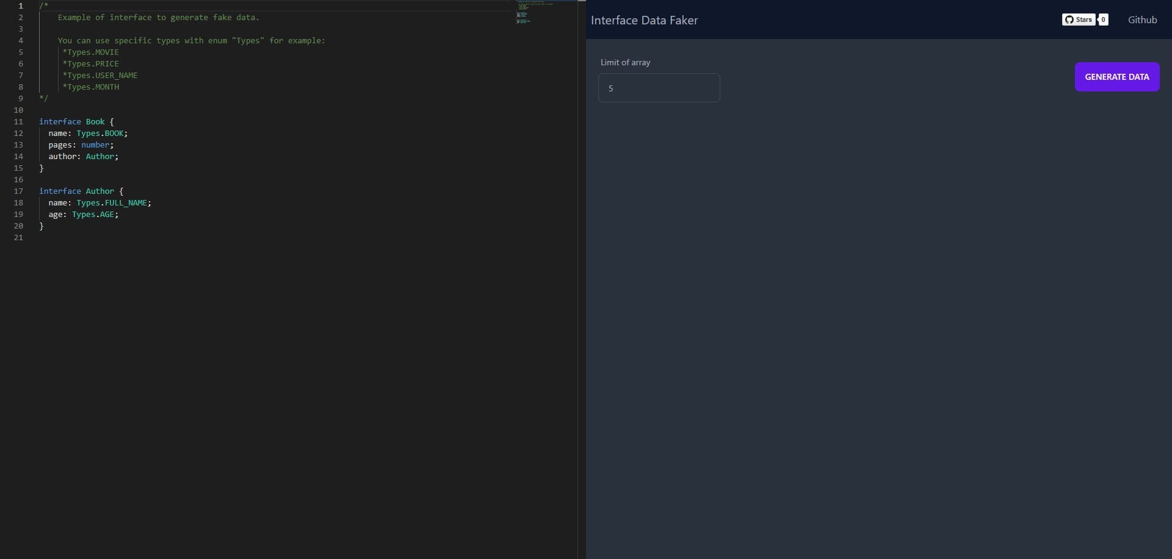Screen dimensions: 1172x559
Task: Click the interface Author declaration on line 17
Action: (74, 191)
